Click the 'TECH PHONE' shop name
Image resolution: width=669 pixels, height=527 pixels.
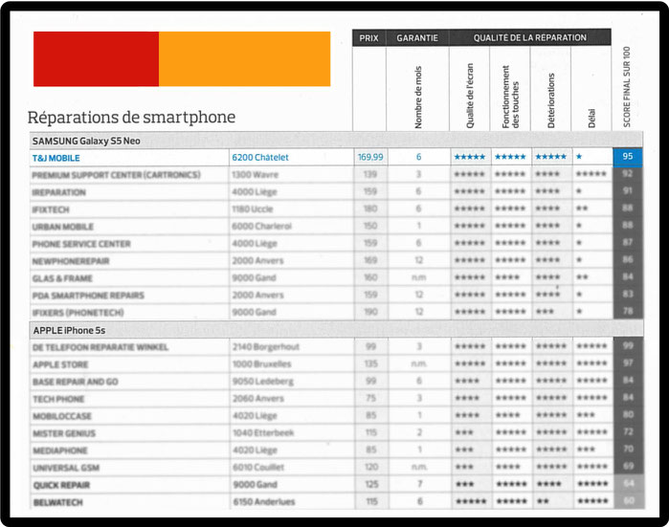58,399
